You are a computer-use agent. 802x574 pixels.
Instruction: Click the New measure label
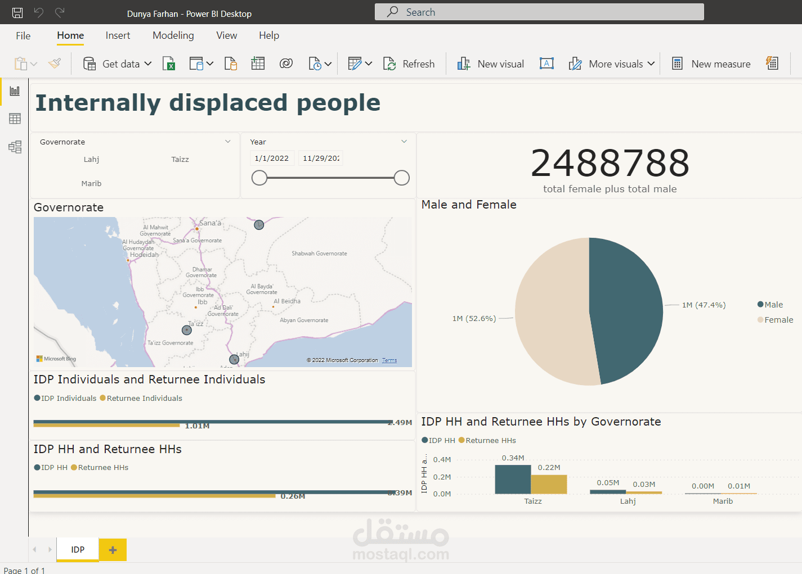[721, 64]
